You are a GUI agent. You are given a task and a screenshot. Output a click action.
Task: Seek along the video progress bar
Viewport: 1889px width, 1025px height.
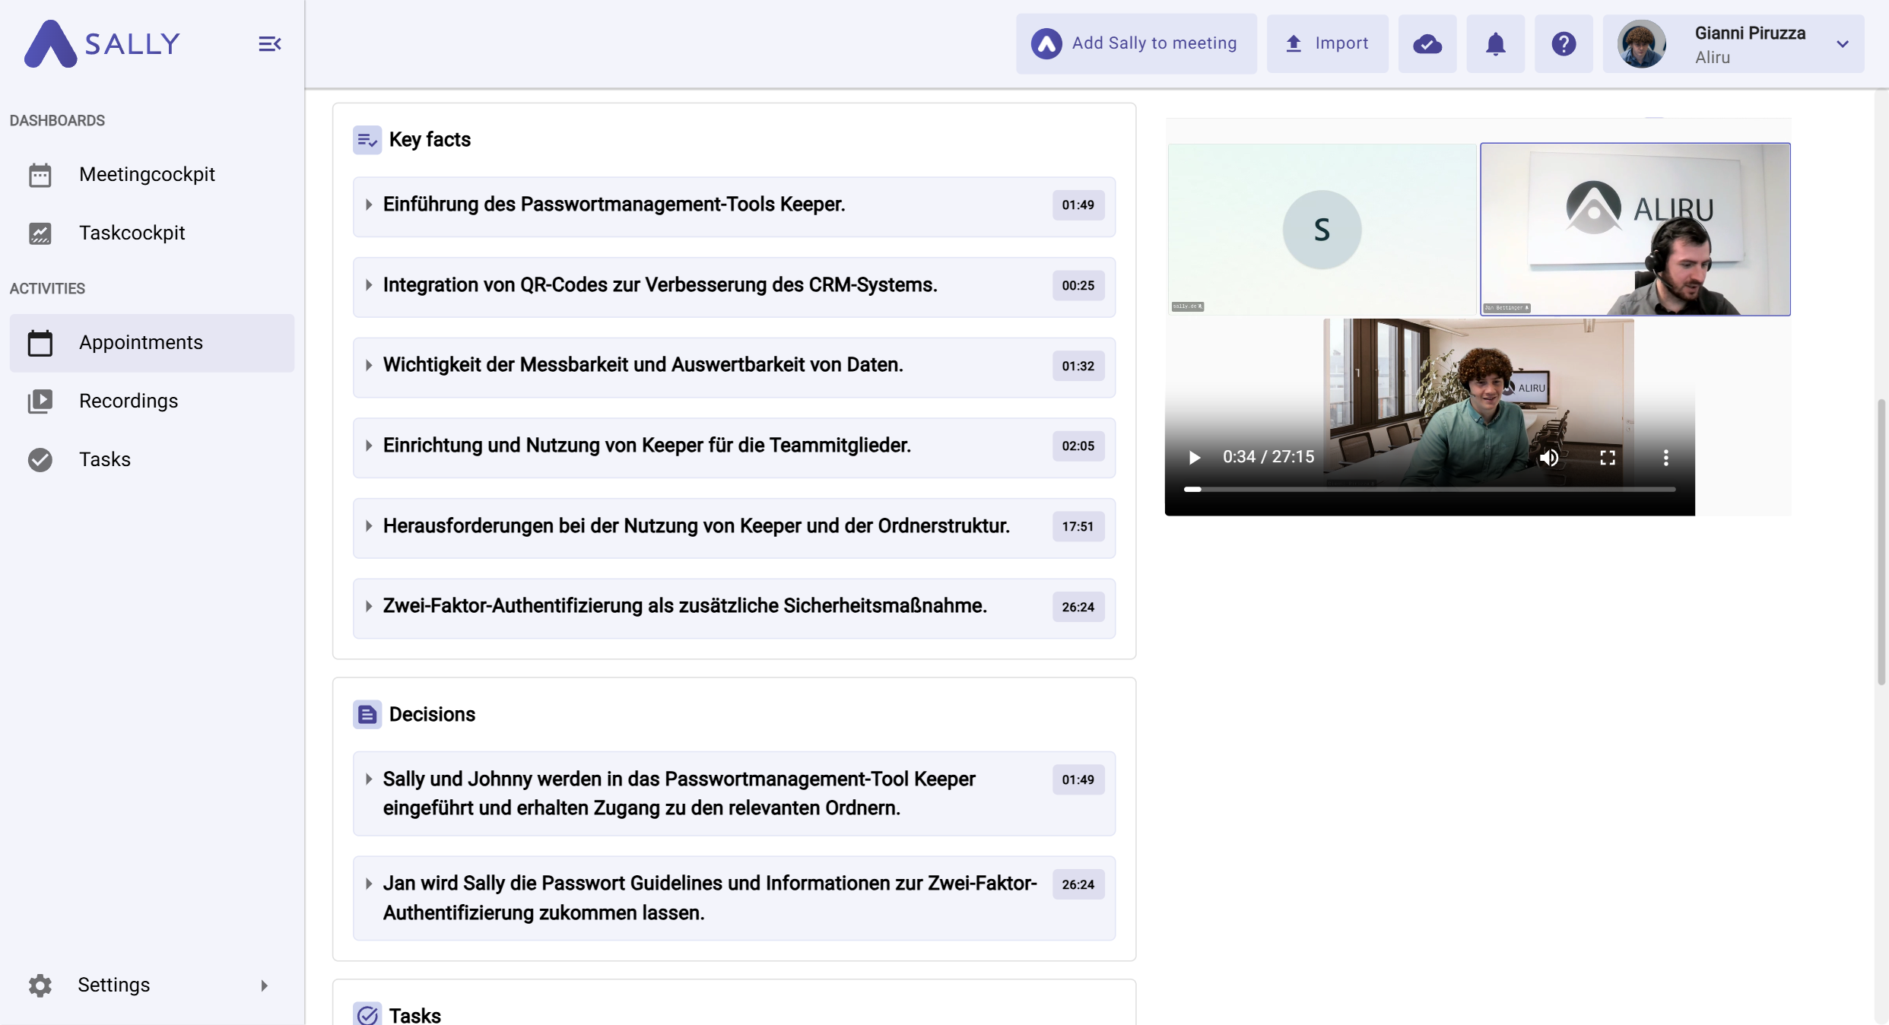click(x=1430, y=490)
